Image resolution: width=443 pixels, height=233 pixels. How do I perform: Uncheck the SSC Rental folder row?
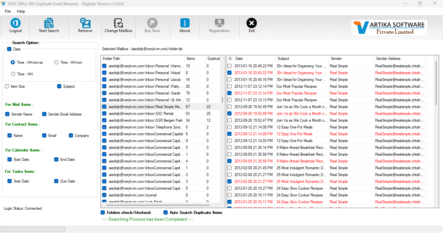coord(104,114)
